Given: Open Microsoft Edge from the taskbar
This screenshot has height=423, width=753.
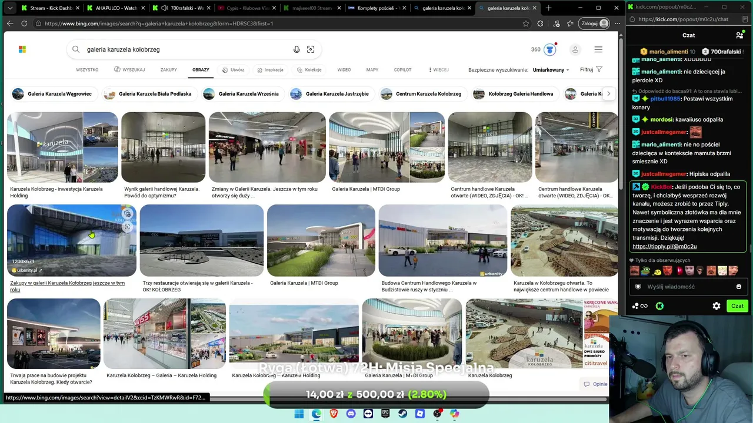Looking at the screenshot, I should [x=316, y=414].
